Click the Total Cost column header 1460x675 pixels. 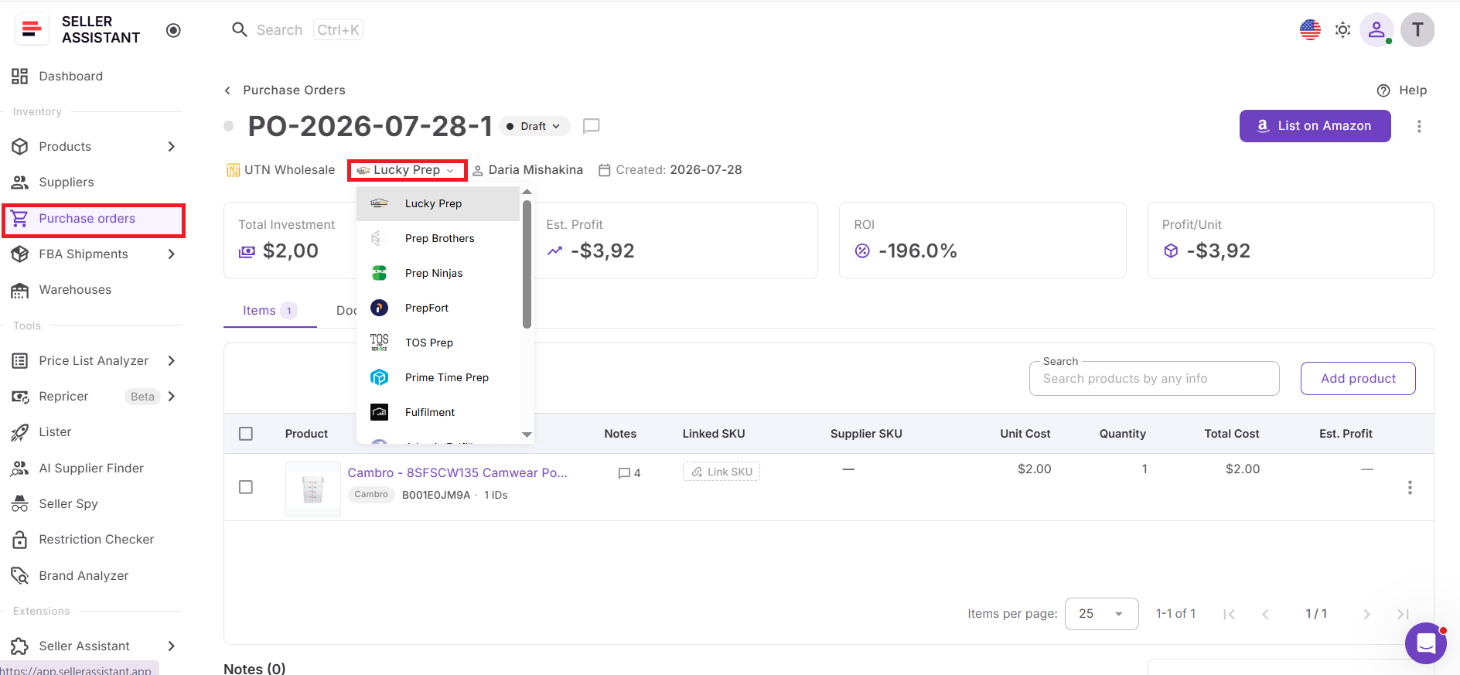pyautogui.click(x=1231, y=434)
